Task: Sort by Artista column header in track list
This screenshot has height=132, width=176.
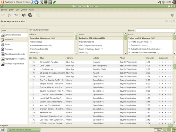Action: click(105, 58)
